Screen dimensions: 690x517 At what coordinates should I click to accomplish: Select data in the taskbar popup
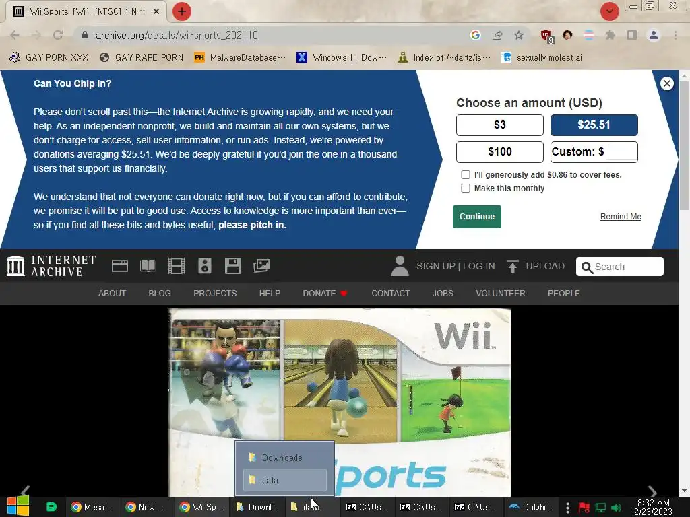pyautogui.click(x=285, y=480)
